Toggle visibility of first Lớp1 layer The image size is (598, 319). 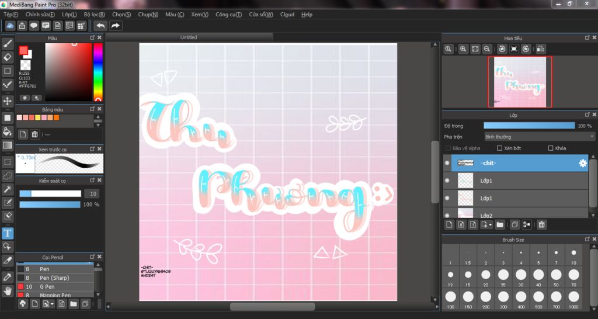(x=447, y=181)
